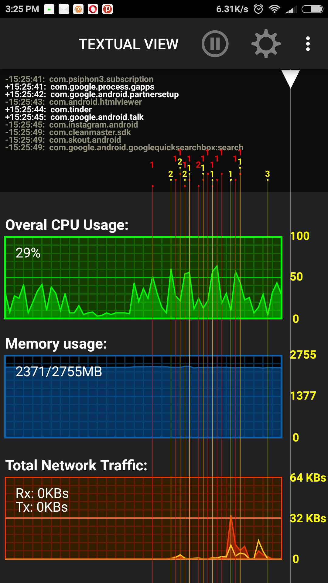Tap the envelope notification icon
Viewport: 328px width, 583px height.
(63, 9)
